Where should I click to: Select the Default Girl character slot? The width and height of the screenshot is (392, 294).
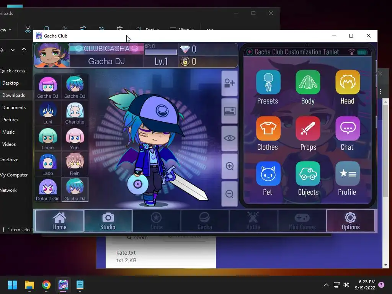coord(48,189)
